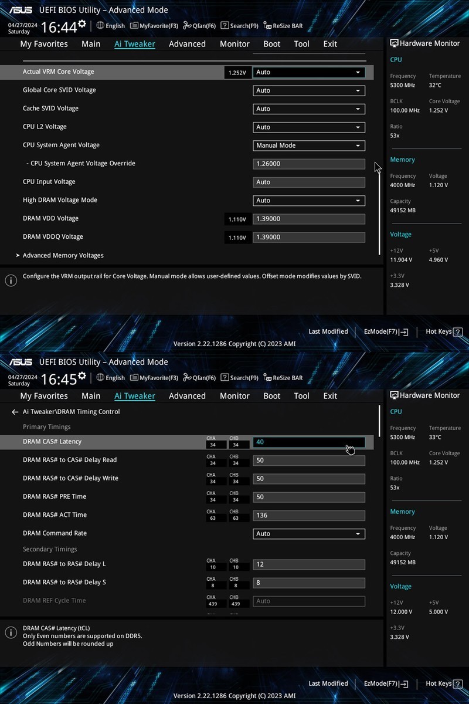
Task: Open clock settings gear beside 16:45
Action: (x=82, y=376)
